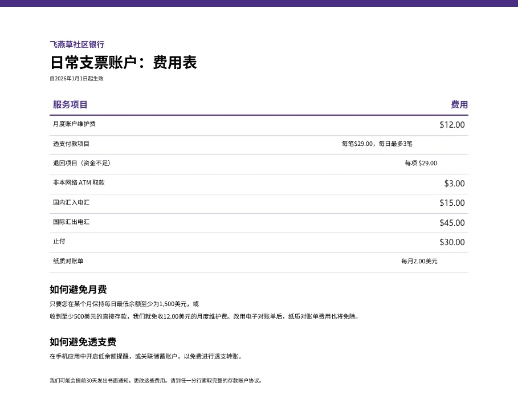Click the 每项 $29.00 fee value
518x399 pixels.
pos(421,163)
